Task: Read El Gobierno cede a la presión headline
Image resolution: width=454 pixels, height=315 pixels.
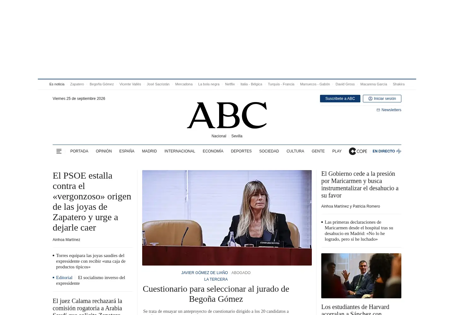Action: point(360,184)
